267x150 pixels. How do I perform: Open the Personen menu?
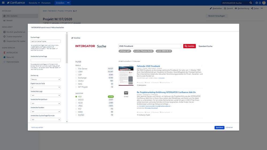46,3
